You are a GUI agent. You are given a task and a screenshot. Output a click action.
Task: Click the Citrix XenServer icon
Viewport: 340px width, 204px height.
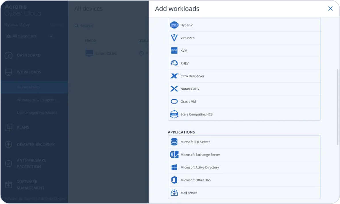[x=174, y=76]
